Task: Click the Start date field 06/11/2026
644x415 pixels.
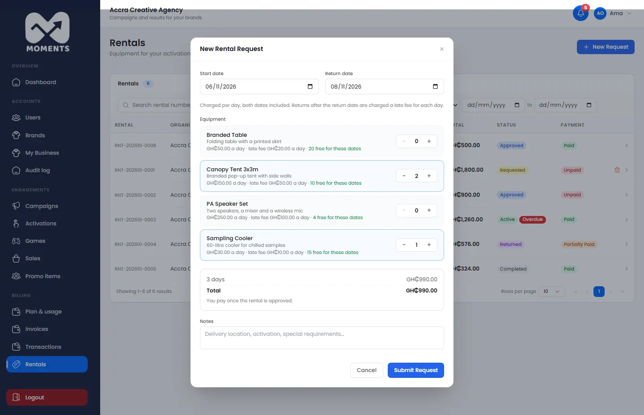Action: click(259, 86)
